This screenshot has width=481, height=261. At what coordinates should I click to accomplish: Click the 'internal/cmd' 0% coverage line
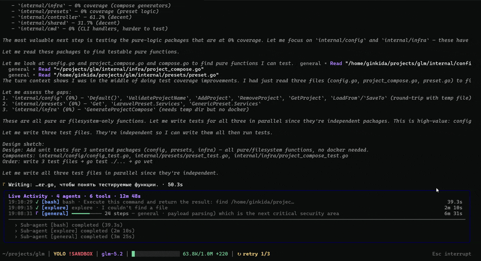pyautogui.click(x=90, y=29)
